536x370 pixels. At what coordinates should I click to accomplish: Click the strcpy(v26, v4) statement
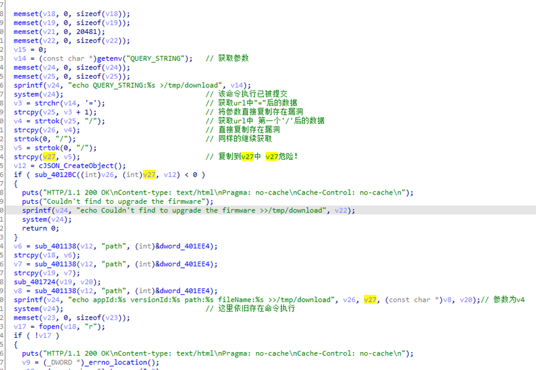[47, 130]
